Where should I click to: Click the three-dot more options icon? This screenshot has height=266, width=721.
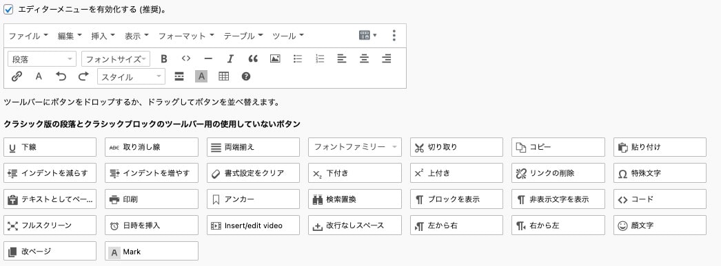click(x=394, y=36)
